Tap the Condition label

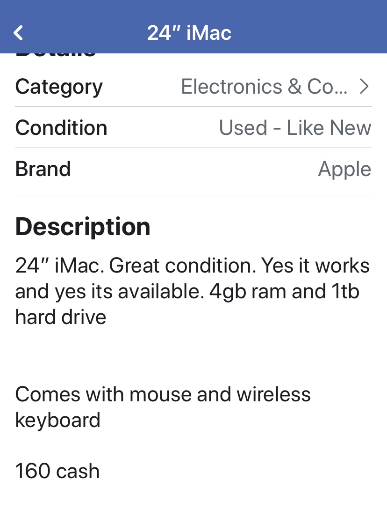pos(61,128)
